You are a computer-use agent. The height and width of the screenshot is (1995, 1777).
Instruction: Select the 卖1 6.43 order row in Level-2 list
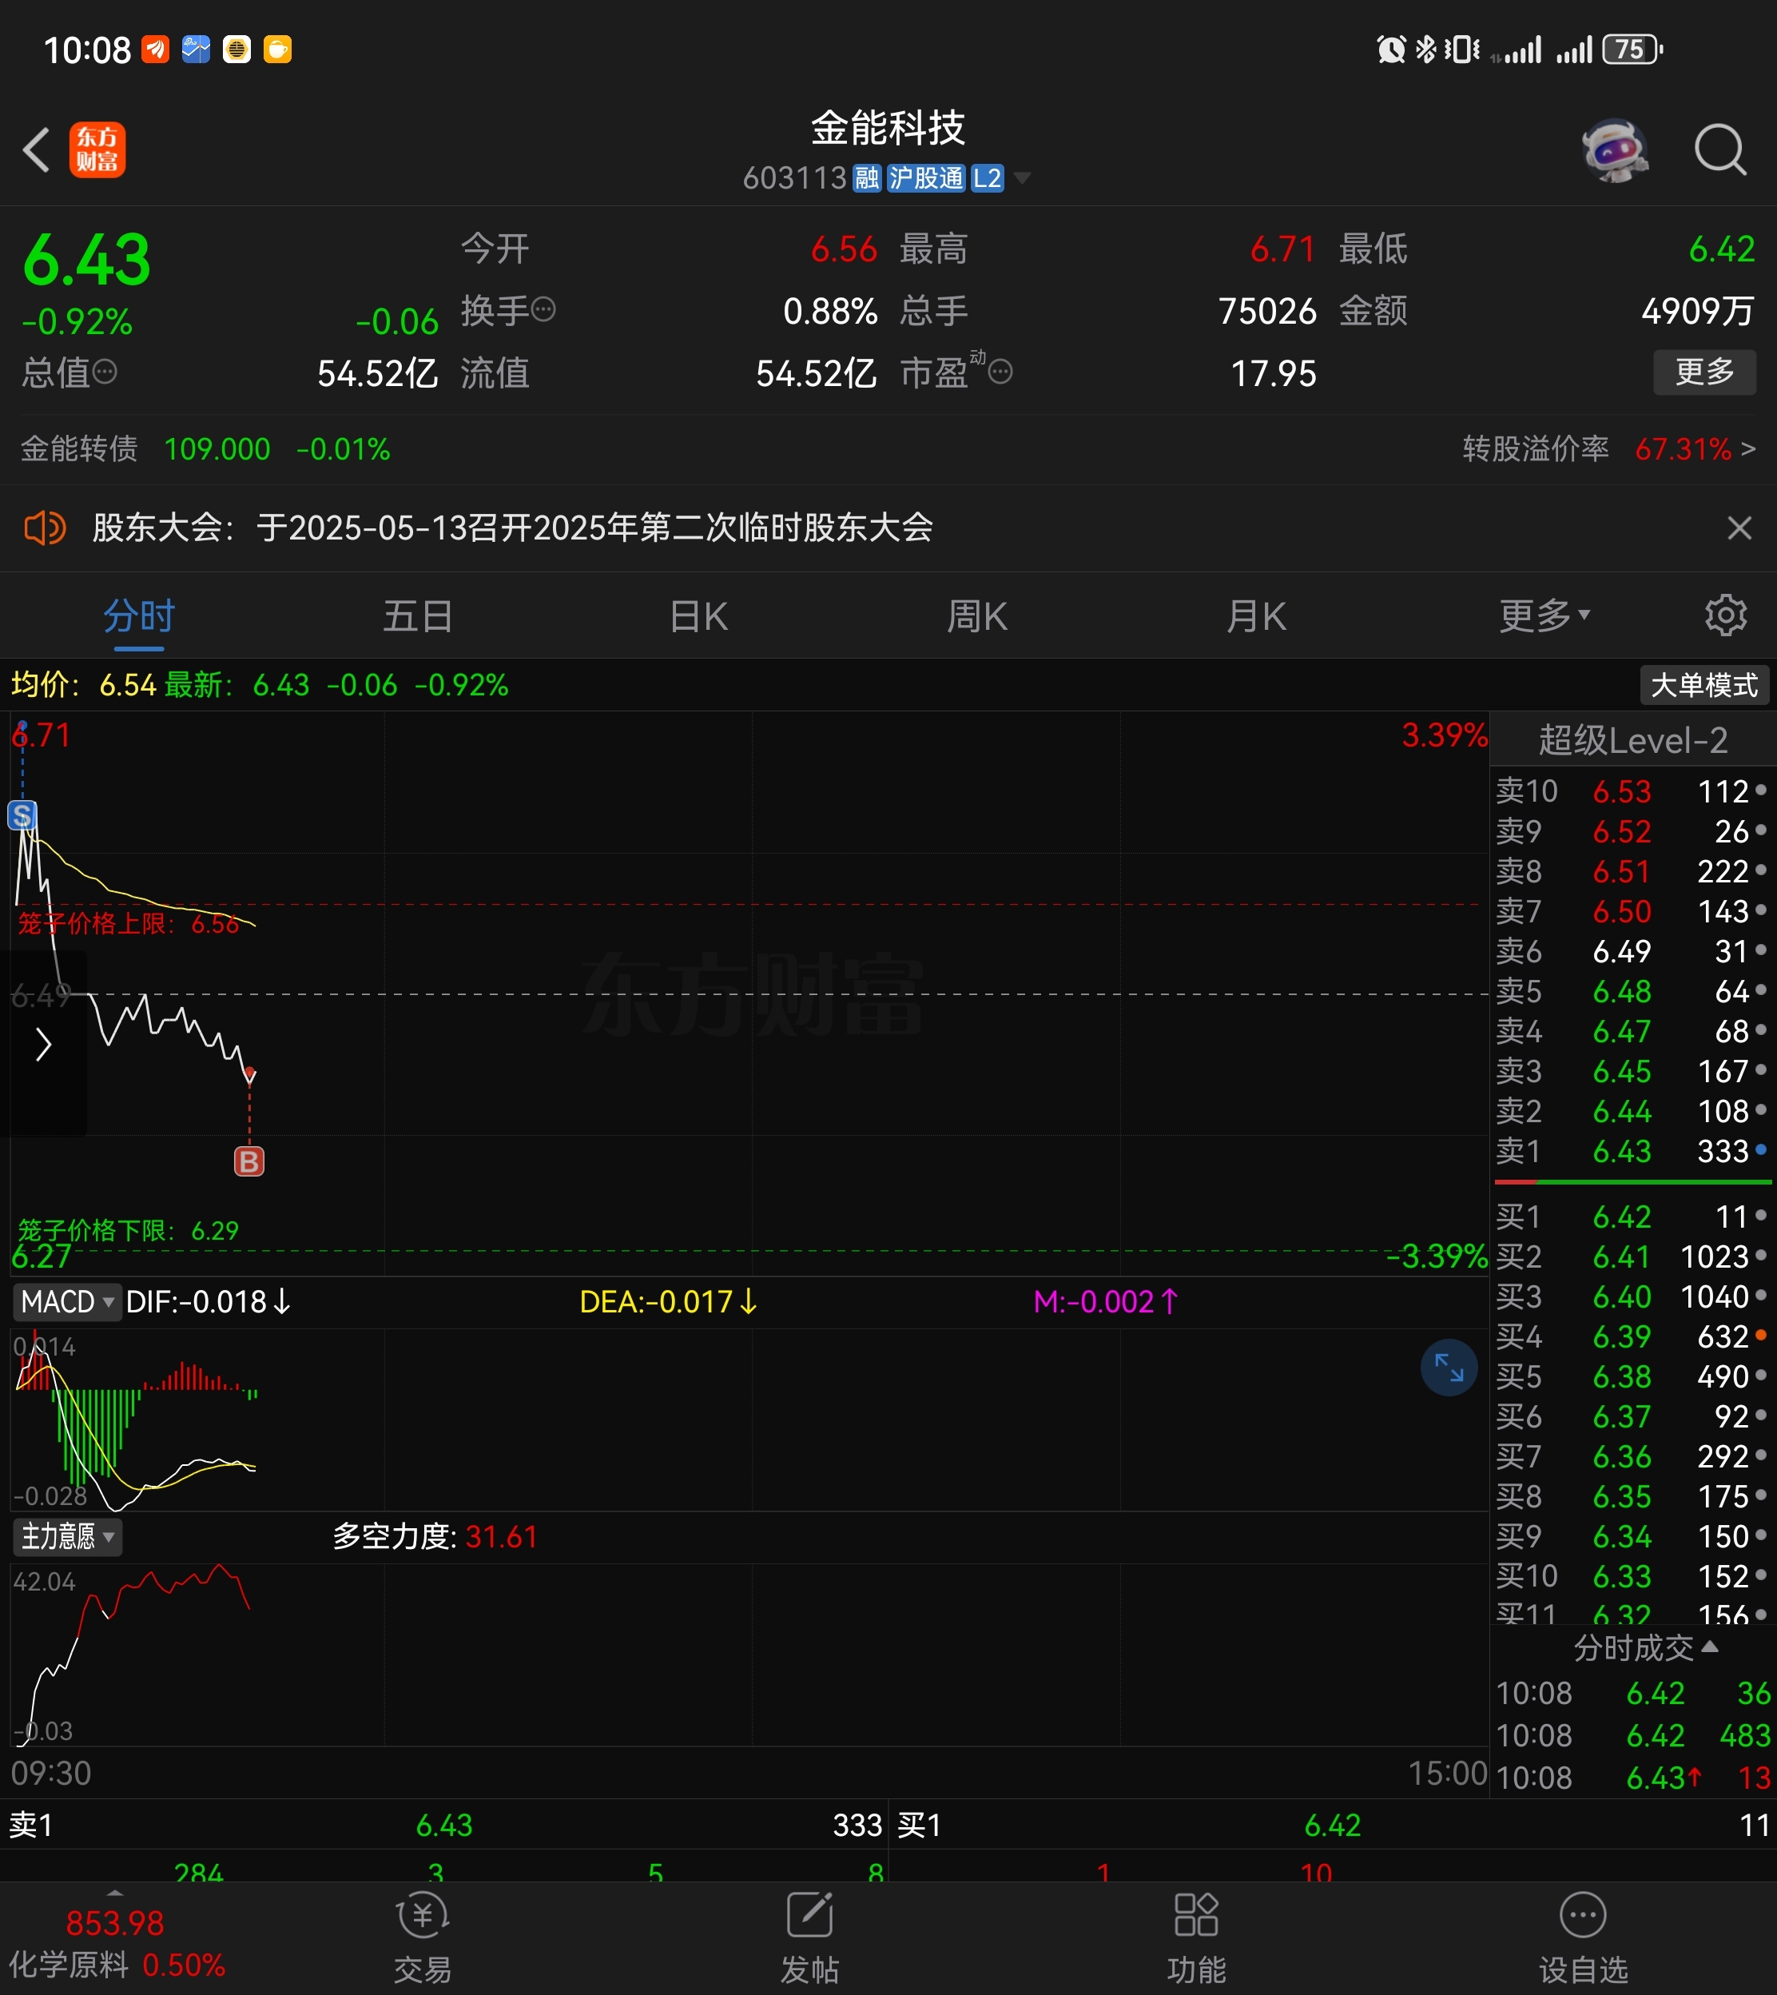coord(1632,1151)
